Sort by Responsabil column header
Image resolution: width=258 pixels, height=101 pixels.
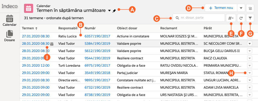click(67, 28)
